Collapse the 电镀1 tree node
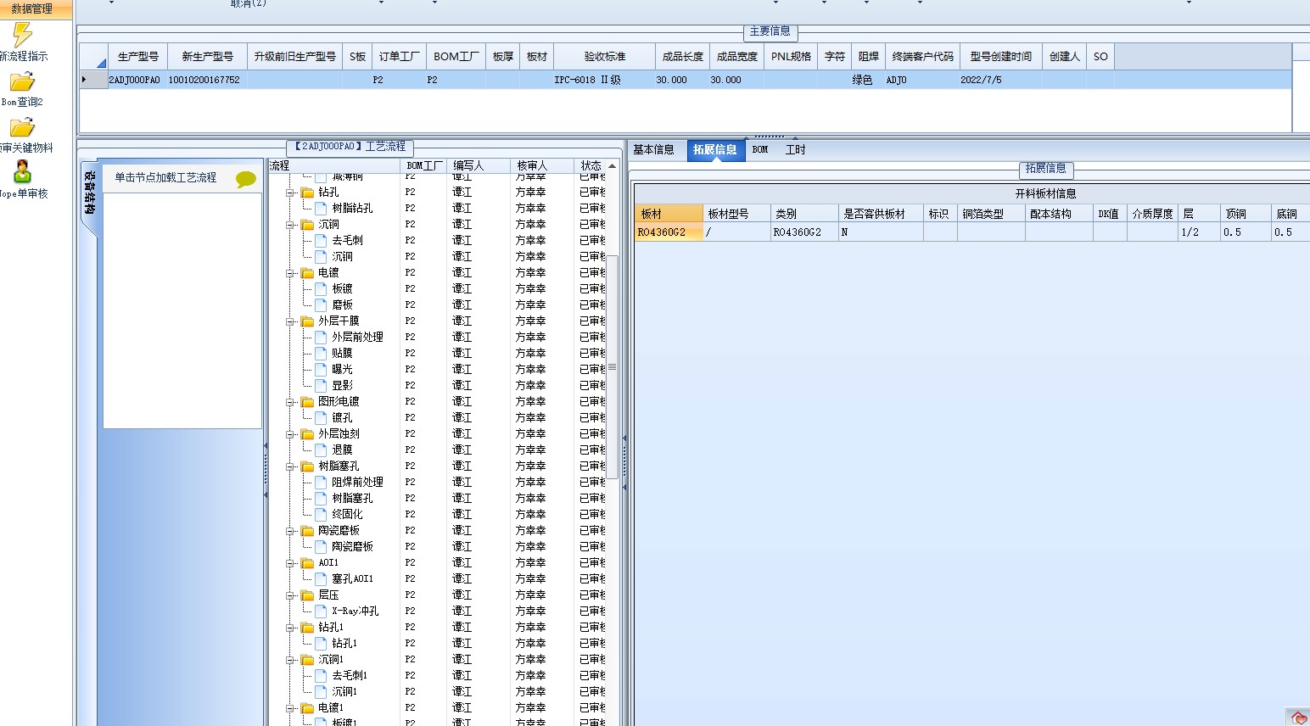The height and width of the screenshot is (726, 1310). (290, 708)
